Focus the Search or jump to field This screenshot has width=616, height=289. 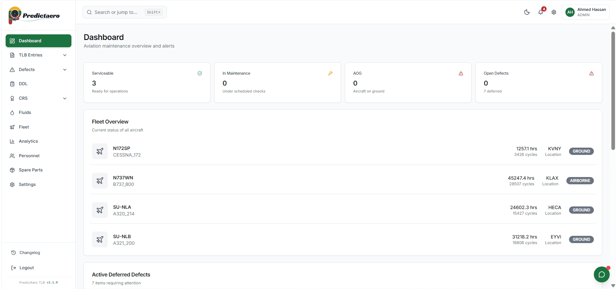[125, 12]
